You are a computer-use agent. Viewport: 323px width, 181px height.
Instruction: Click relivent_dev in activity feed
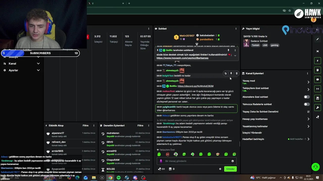coord(59,142)
